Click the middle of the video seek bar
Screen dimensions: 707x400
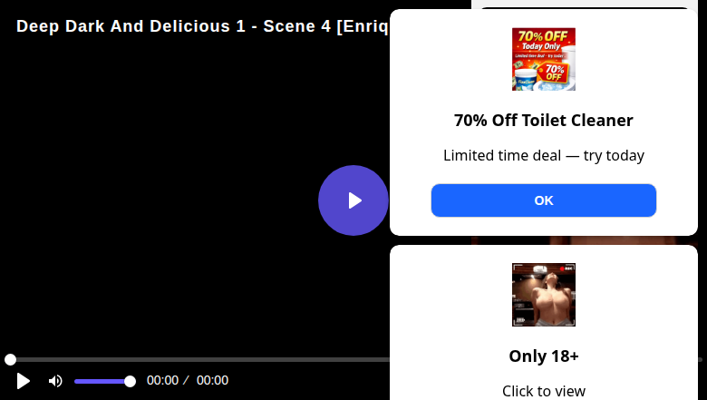pos(200,359)
